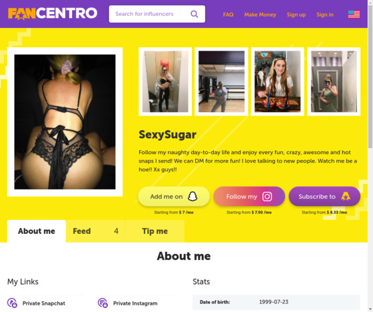Click the Private Snapchat link icon

click(12, 303)
